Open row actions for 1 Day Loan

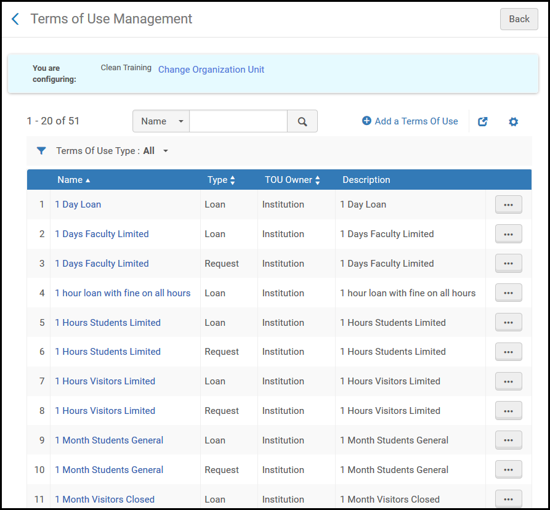tap(508, 204)
